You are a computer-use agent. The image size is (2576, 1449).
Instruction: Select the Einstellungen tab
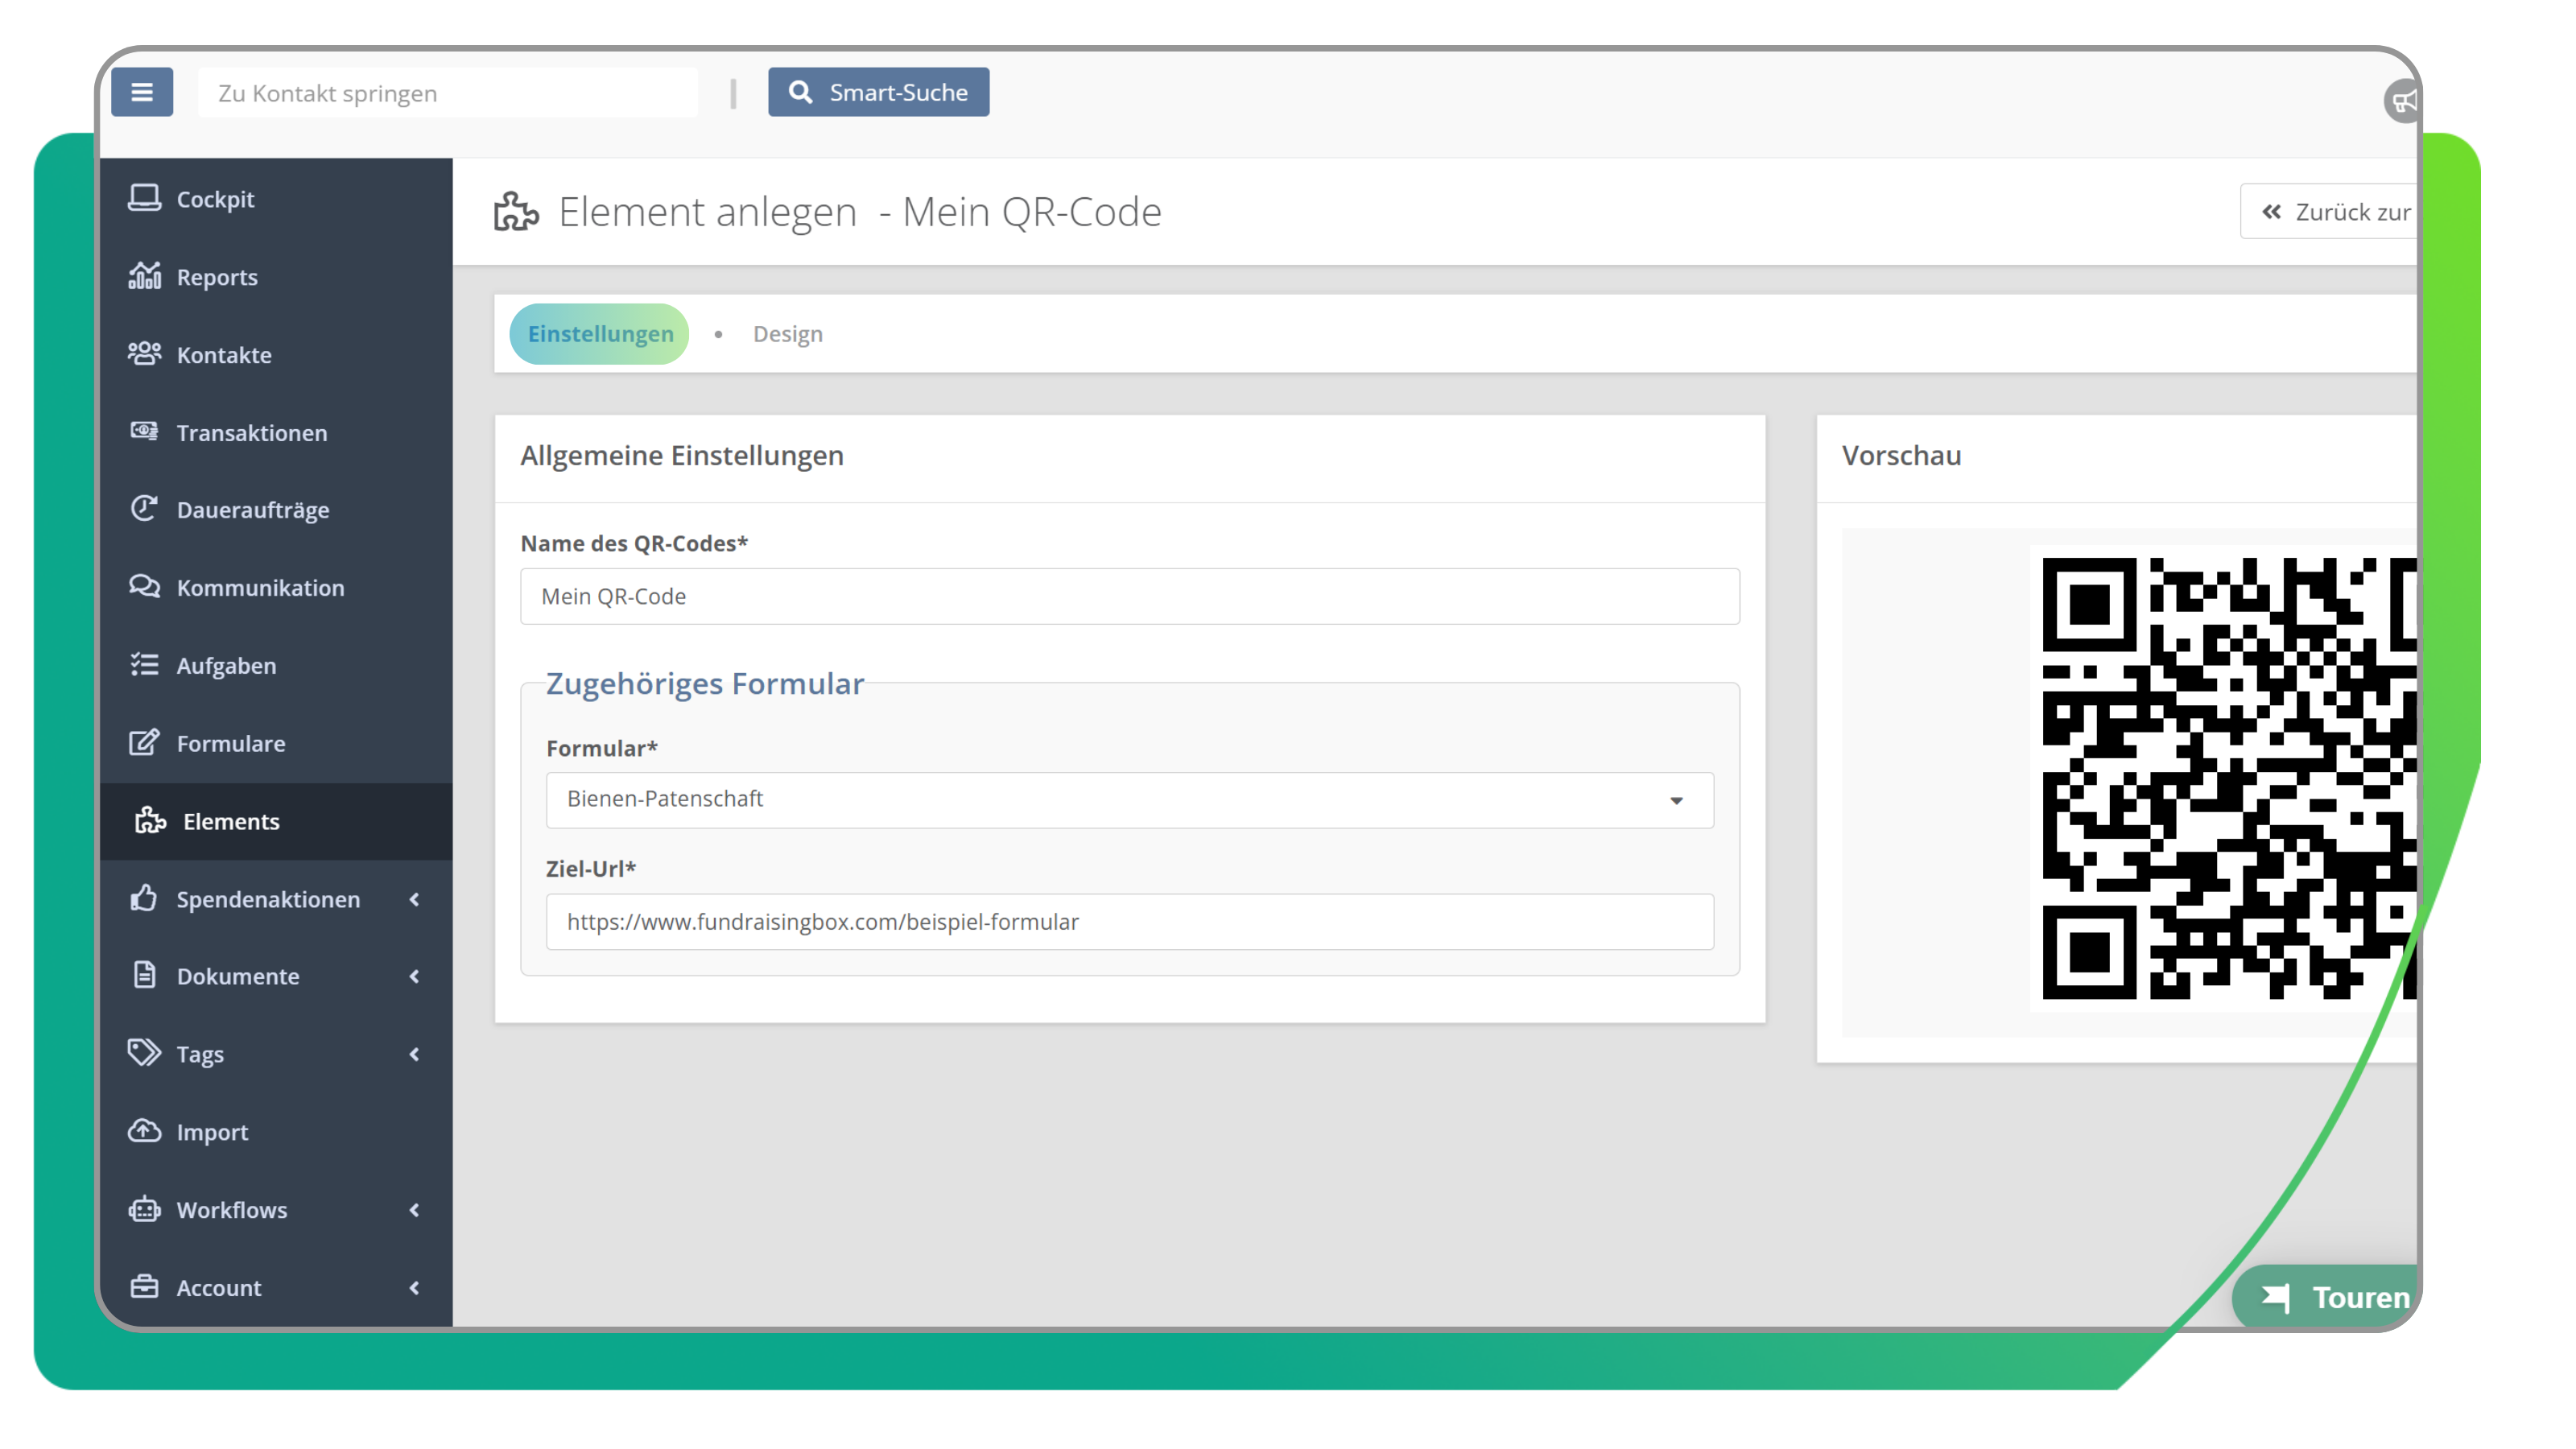coord(600,334)
